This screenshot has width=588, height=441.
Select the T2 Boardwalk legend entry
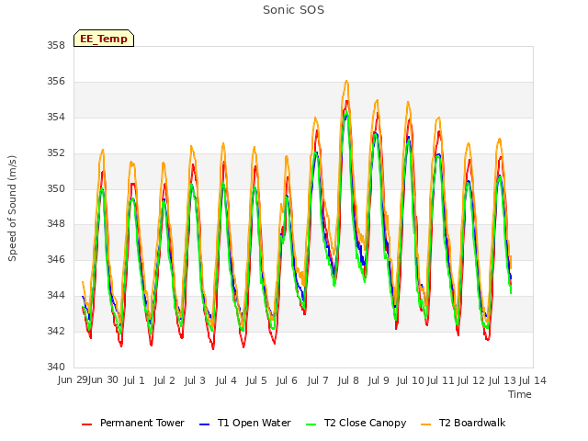pos(463,423)
